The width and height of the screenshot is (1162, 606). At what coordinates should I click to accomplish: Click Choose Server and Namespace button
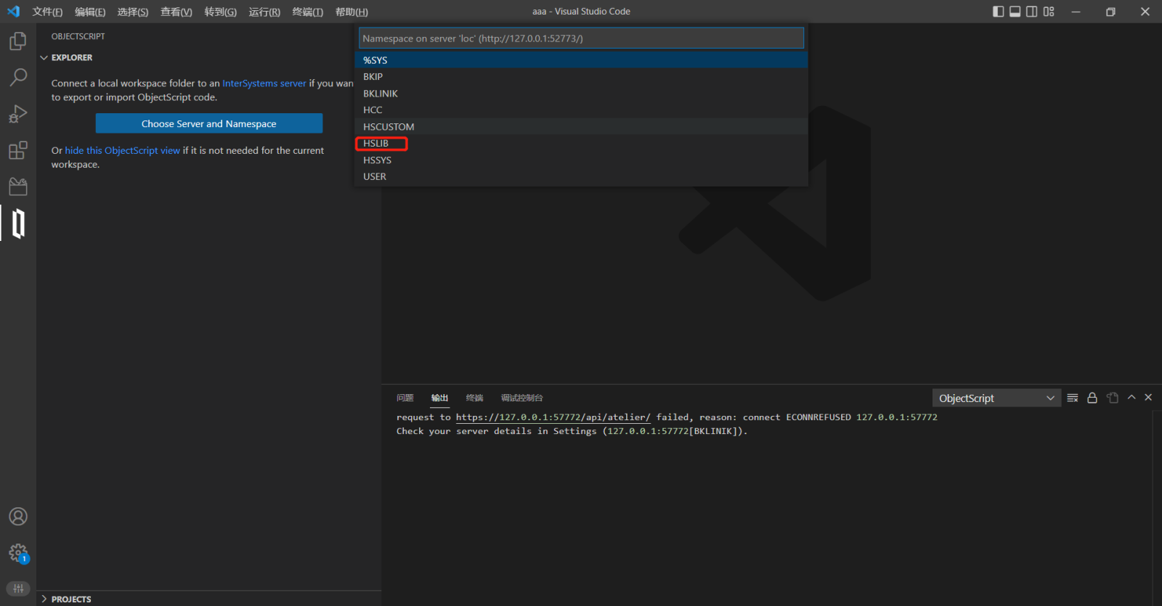coord(208,123)
